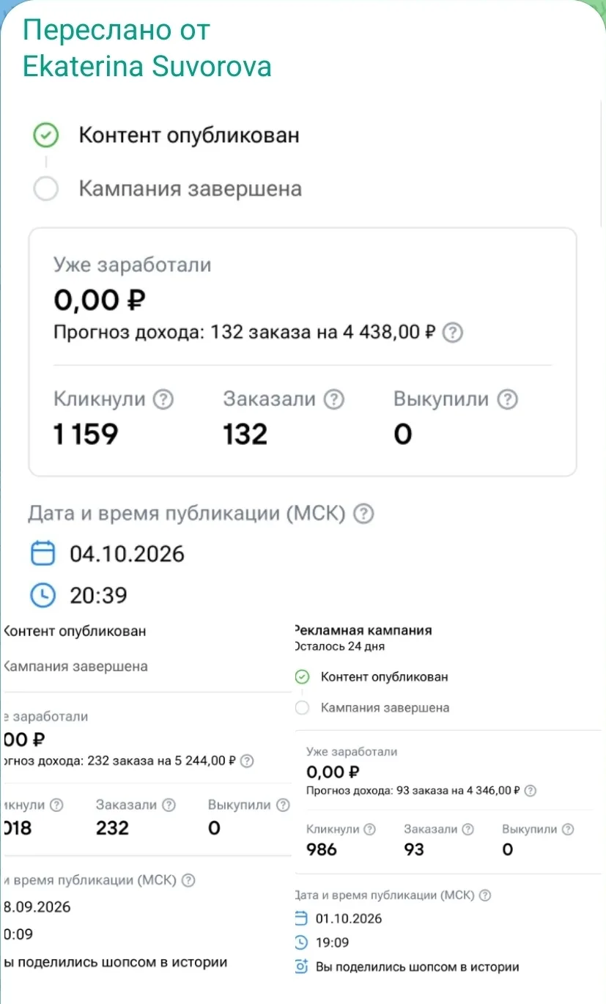606x1004 pixels.
Task: Click story icon before 'Вы поделились шопсом' at right
Action: (301, 967)
